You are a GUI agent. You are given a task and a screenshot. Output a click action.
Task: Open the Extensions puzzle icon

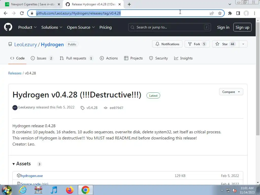pos(230,13)
